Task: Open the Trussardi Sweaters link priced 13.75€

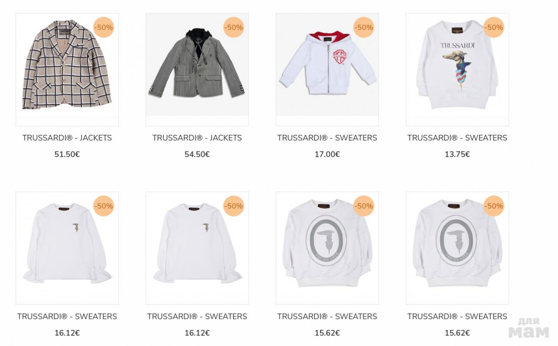Action: (x=457, y=138)
